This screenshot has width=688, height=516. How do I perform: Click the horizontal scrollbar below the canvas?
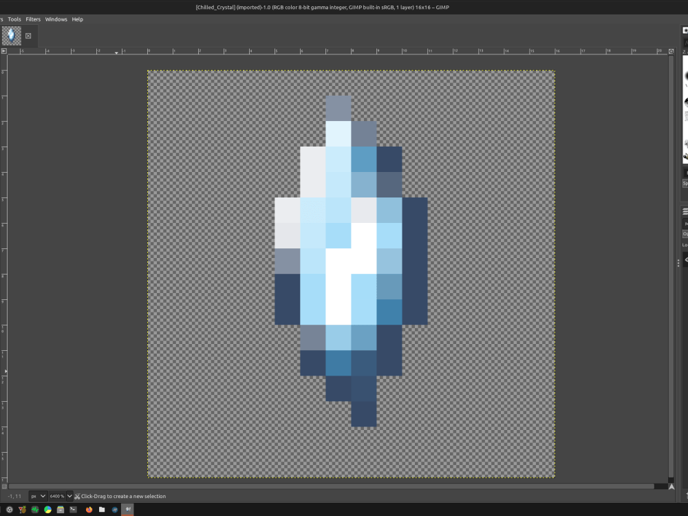337,486
